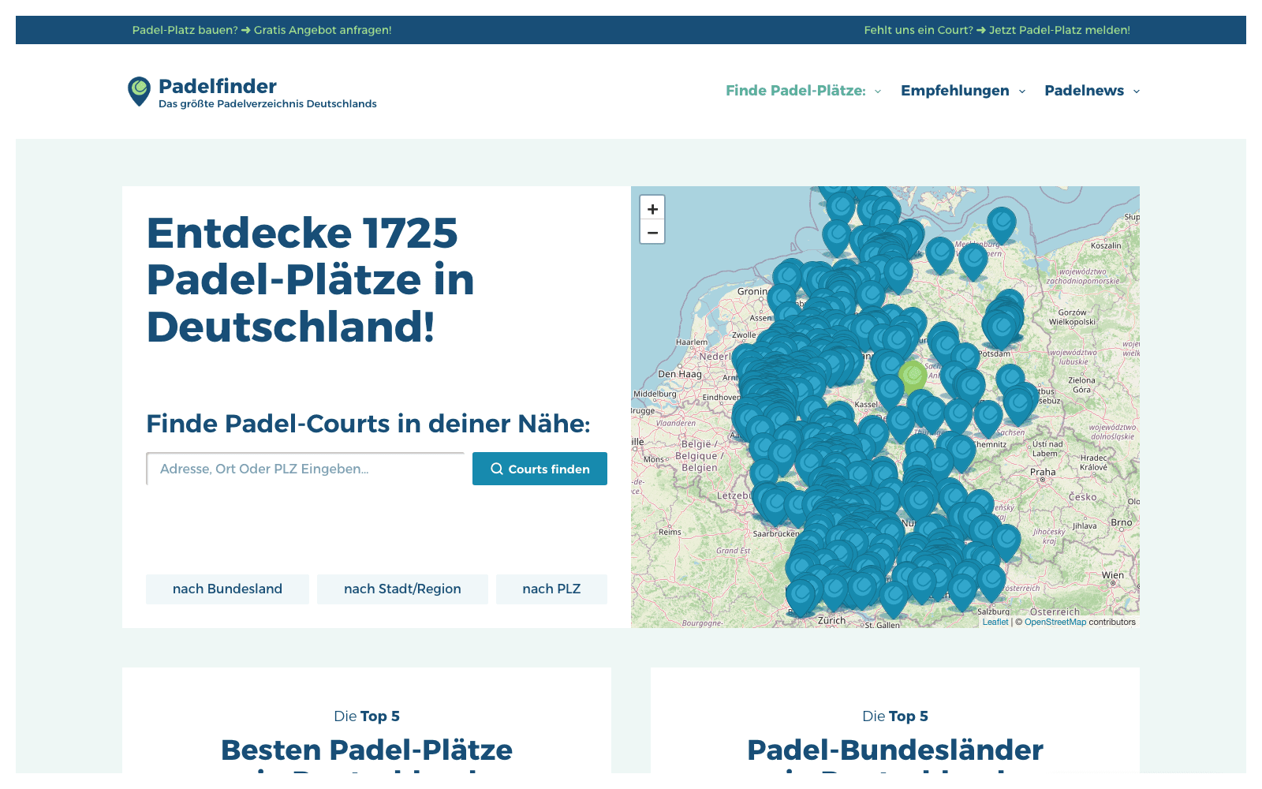Open the Leaflet attribution link
The height and width of the screenshot is (789, 1262).
pos(995,622)
